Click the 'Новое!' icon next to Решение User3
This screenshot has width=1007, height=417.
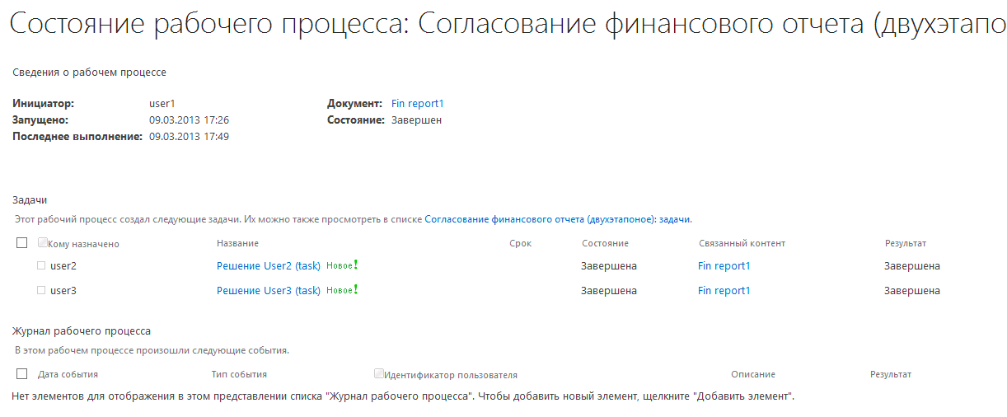click(342, 290)
